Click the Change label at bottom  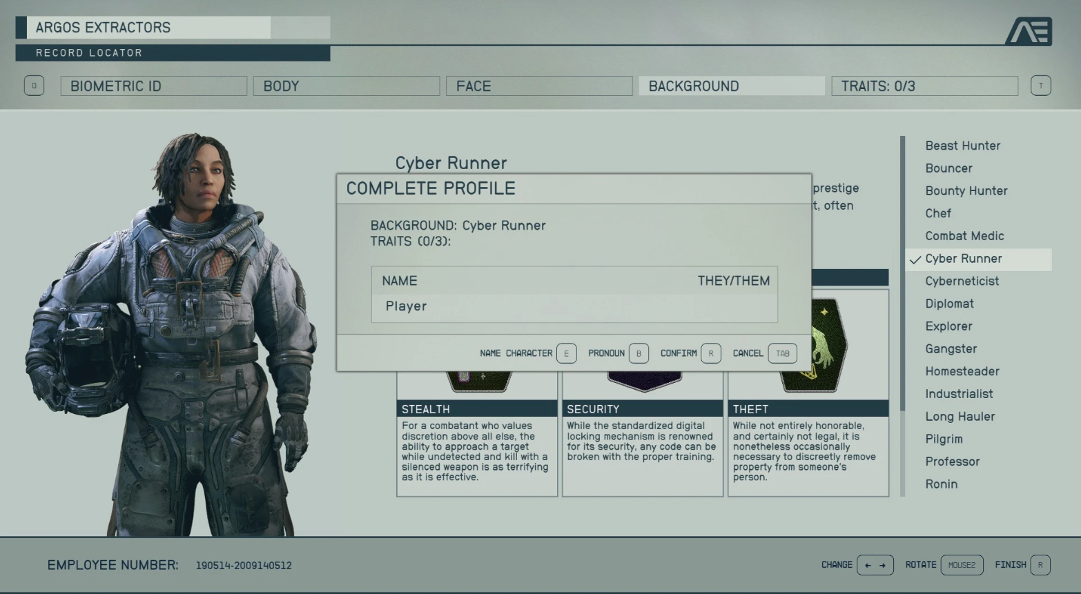(837, 564)
